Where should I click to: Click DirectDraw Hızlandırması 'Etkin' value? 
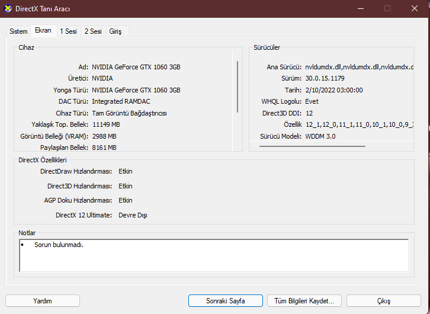click(126, 171)
